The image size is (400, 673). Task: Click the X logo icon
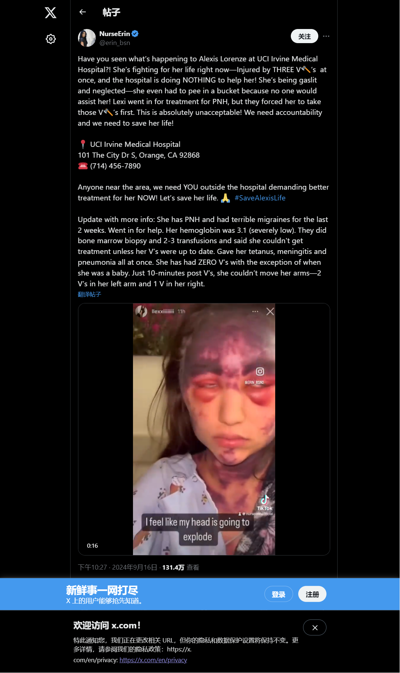(x=51, y=12)
